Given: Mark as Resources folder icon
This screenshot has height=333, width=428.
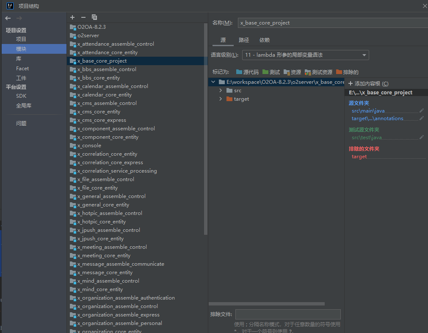Looking at the screenshot, I should (293, 72).
